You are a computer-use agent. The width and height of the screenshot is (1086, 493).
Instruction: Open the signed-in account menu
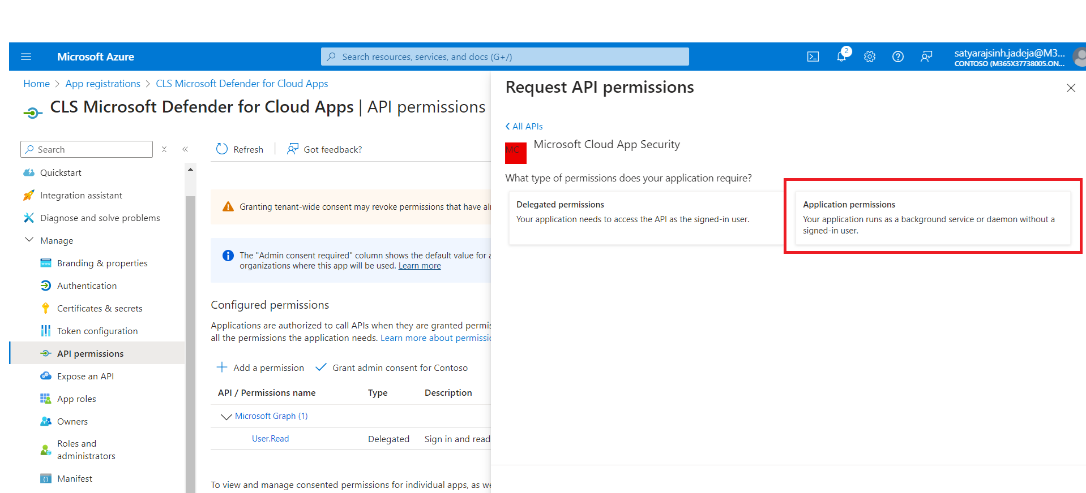(1019, 57)
